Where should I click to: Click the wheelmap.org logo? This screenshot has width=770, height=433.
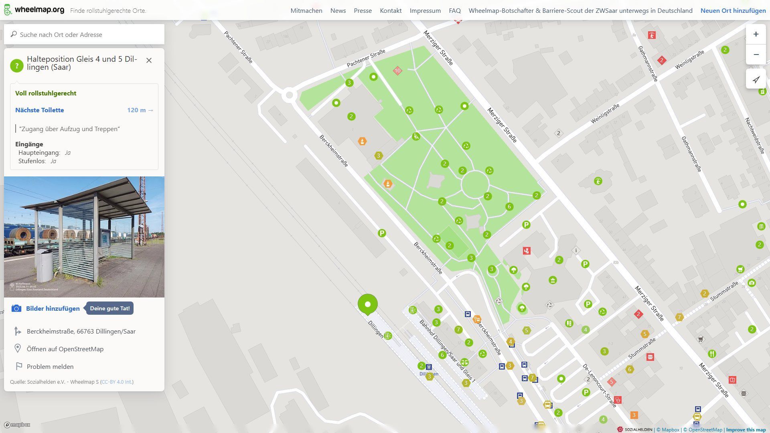34,10
